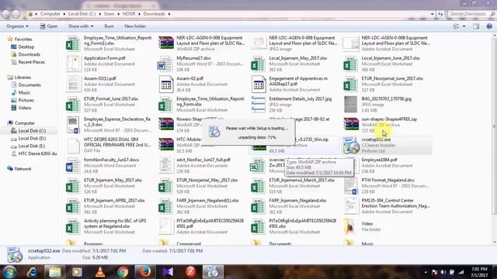Select Local Disk (E:) in sidebar
This screenshot has height=279, width=497.
32,146
